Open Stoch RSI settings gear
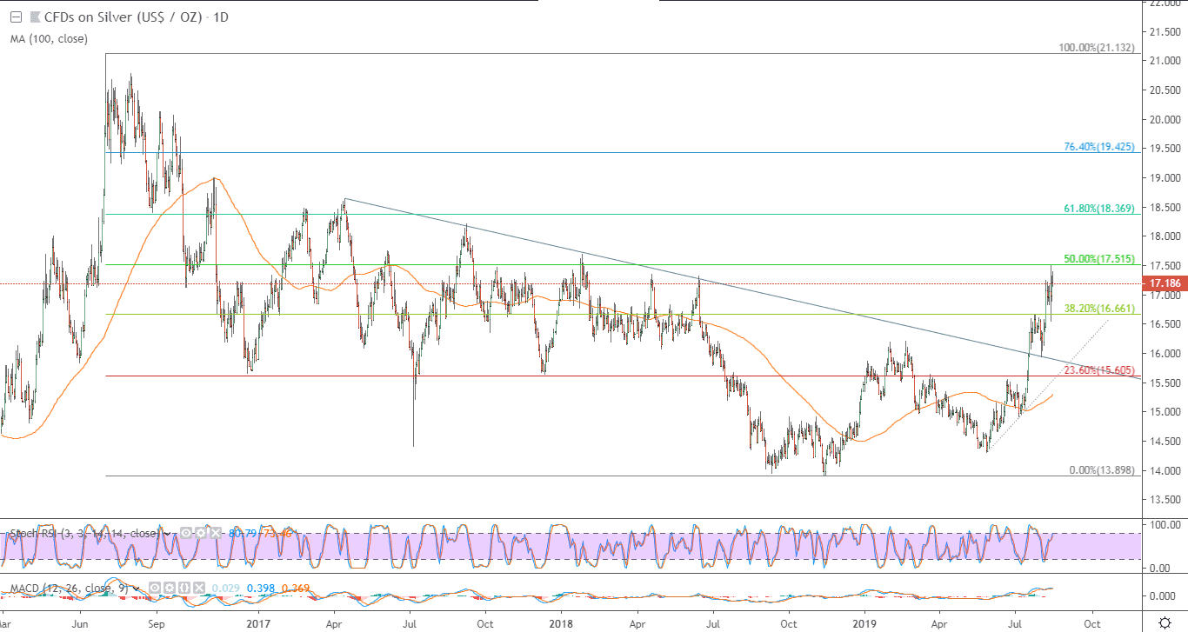Viewport: 1188px width, 632px height. click(201, 533)
